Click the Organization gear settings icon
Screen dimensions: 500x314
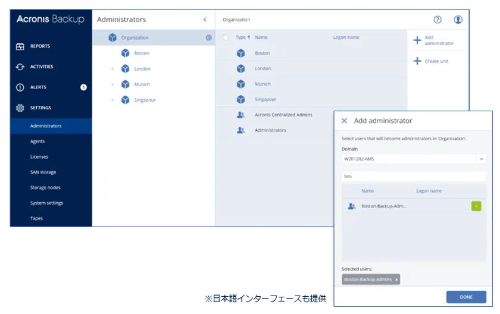[x=208, y=38]
